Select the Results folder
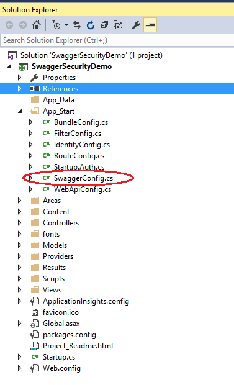Image resolution: width=234 pixels, height=385 pixels. pos(54,268)
